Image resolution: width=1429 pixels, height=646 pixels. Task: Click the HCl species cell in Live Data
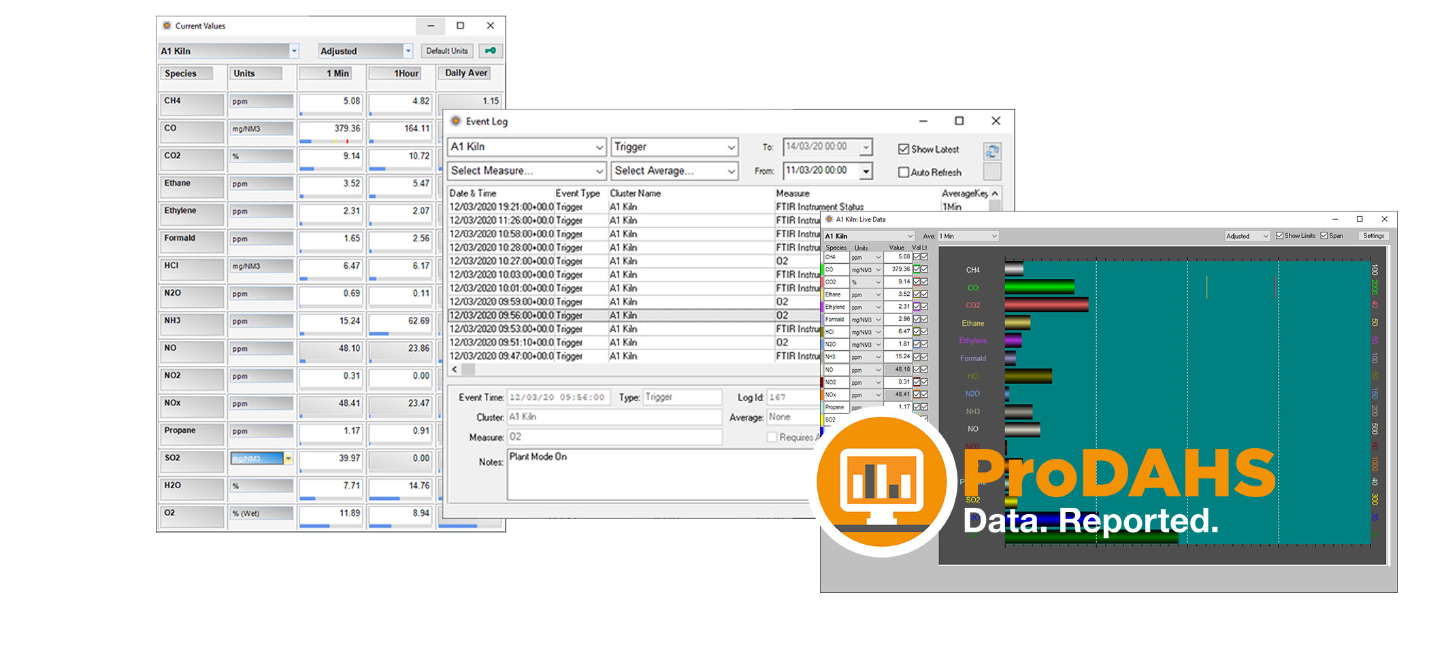(x=836, y=332)
